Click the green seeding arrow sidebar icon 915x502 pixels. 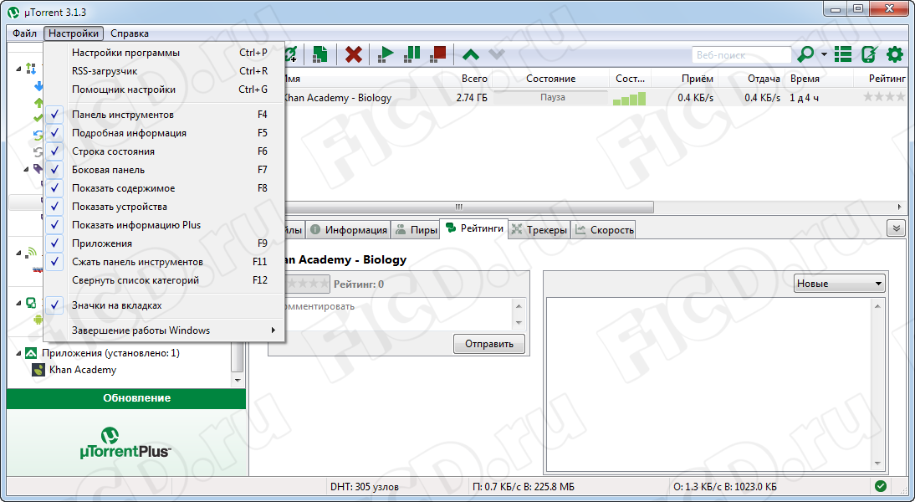(x=39, y=103)
